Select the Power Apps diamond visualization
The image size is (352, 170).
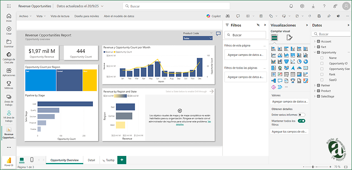[273, 87]
